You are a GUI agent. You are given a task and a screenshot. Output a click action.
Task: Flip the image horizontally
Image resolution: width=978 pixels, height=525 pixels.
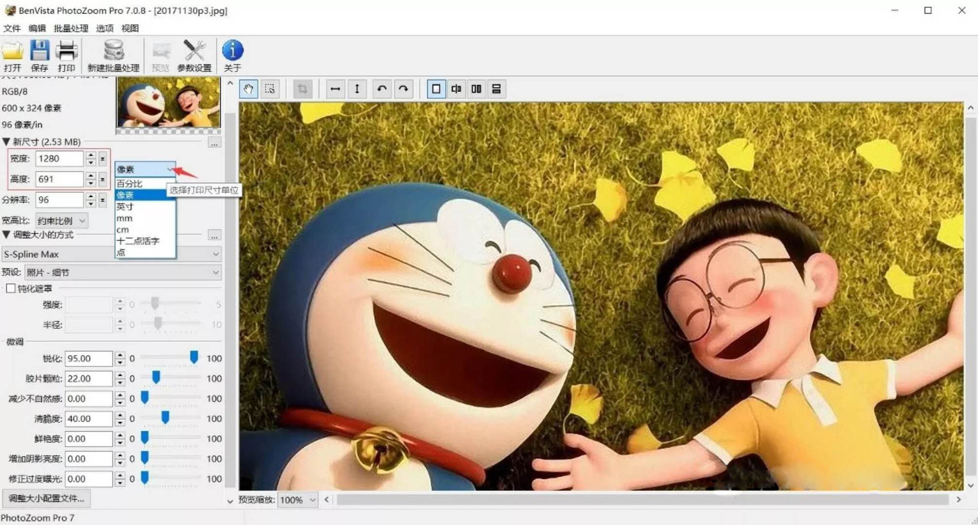[x=335, y=89]
